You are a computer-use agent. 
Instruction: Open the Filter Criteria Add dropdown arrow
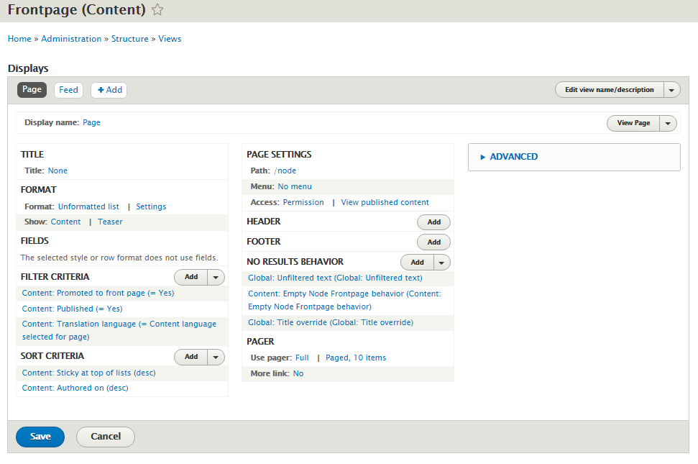[x=216, y=277]
